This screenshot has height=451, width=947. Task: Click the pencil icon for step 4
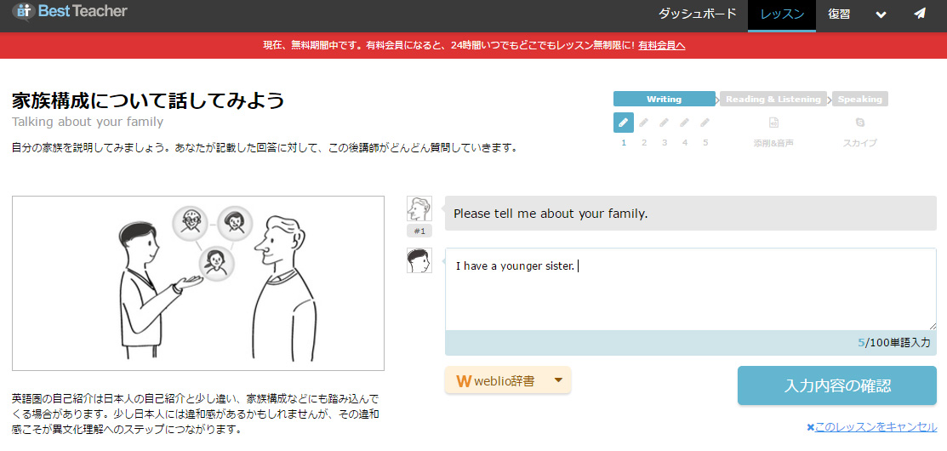pos(685,123)
